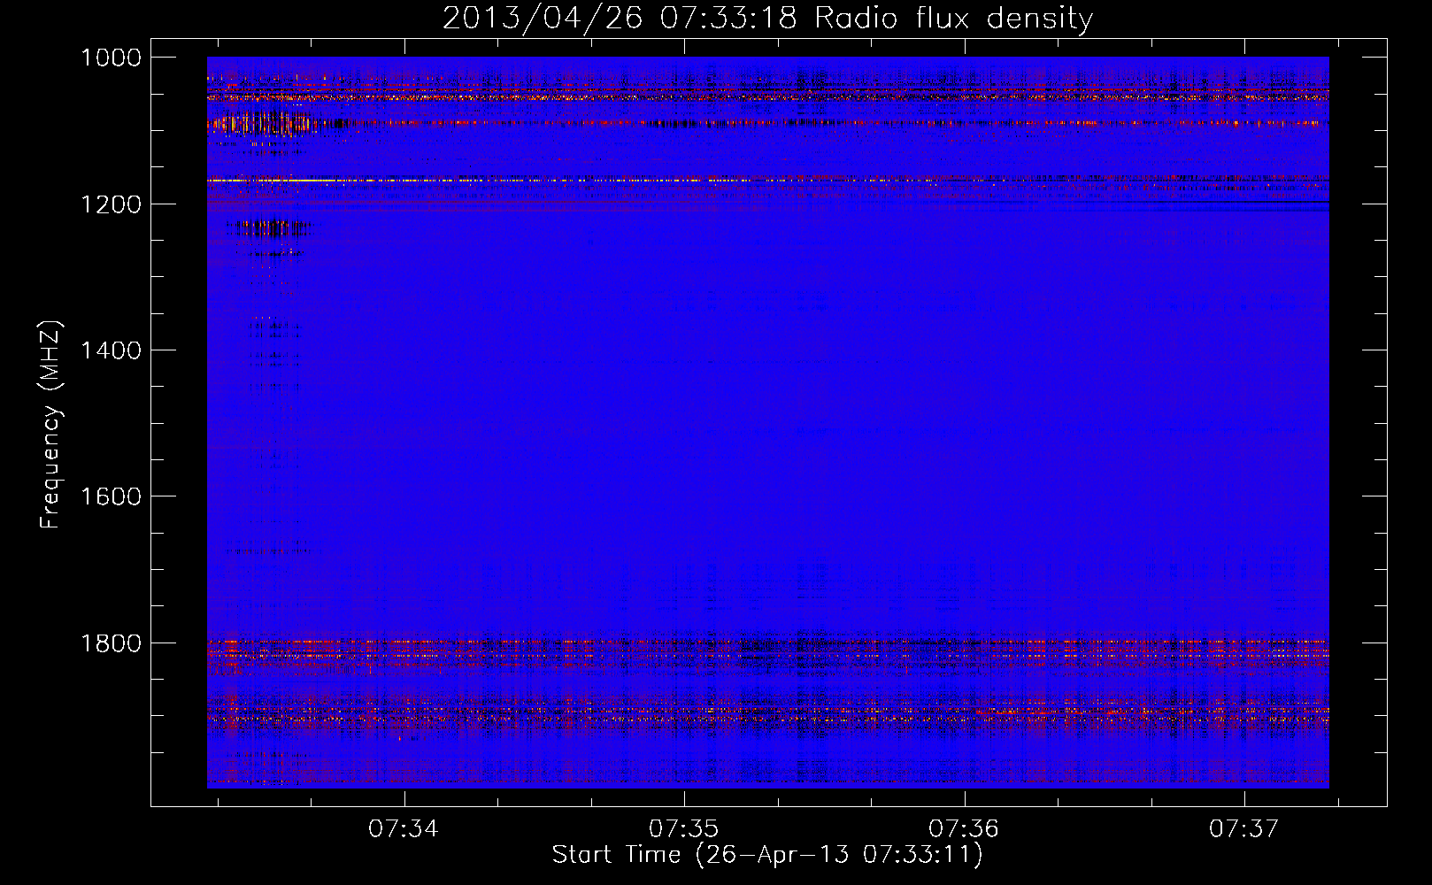The height and width of the screenshot is (885, 1432).
Task: Click the 1200 frequency tick label
Action: pos(111,204)
